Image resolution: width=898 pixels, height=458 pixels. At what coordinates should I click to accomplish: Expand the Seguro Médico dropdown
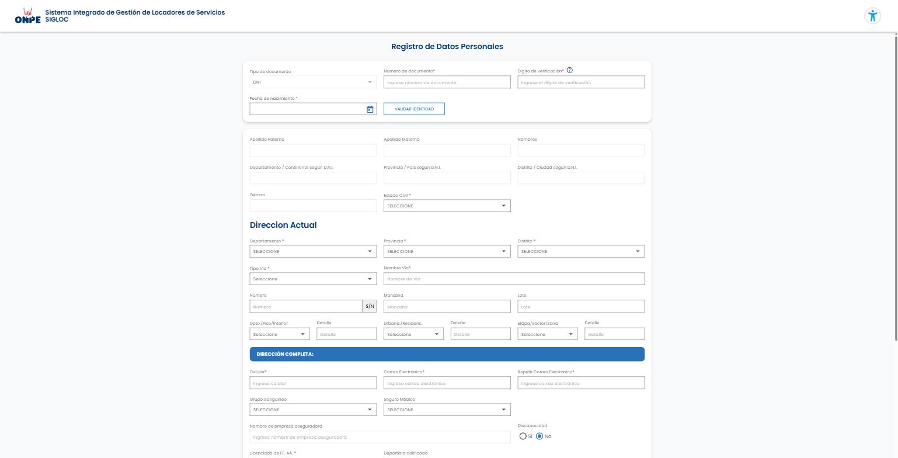(x=447, y=410)
